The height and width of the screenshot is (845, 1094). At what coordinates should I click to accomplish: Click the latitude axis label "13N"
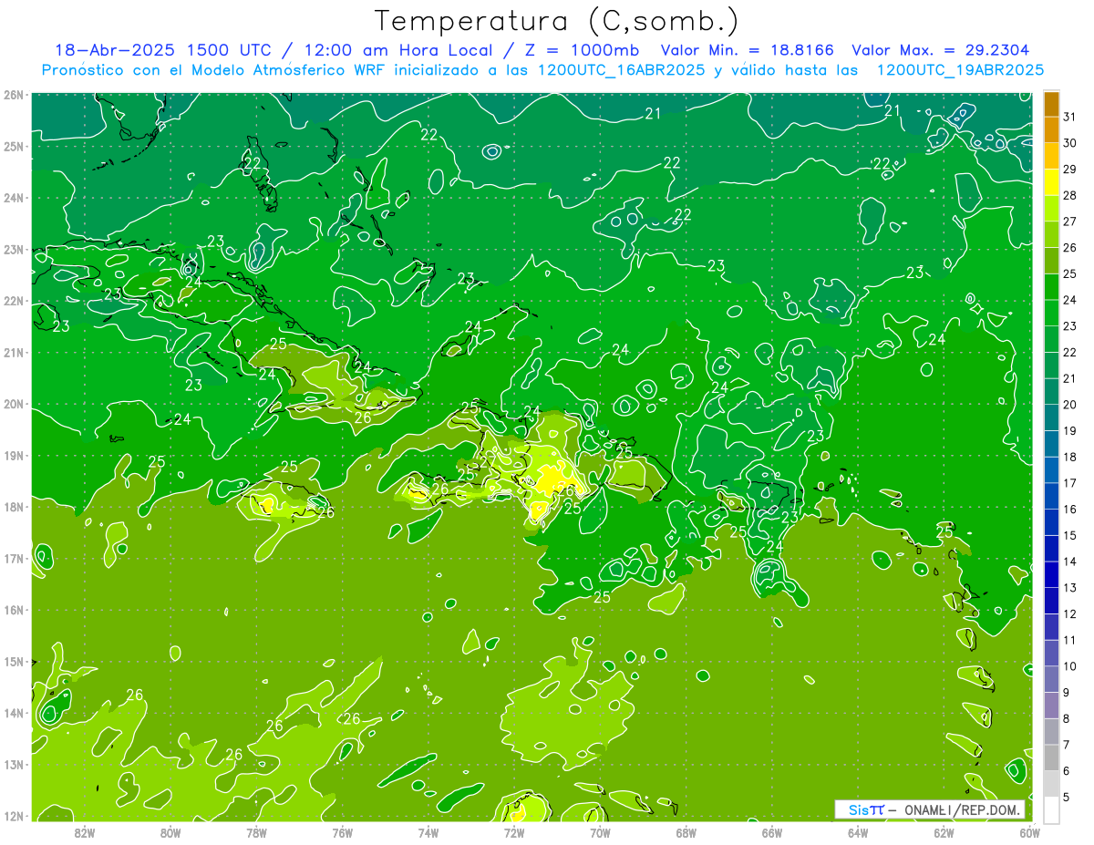(14, 765)
